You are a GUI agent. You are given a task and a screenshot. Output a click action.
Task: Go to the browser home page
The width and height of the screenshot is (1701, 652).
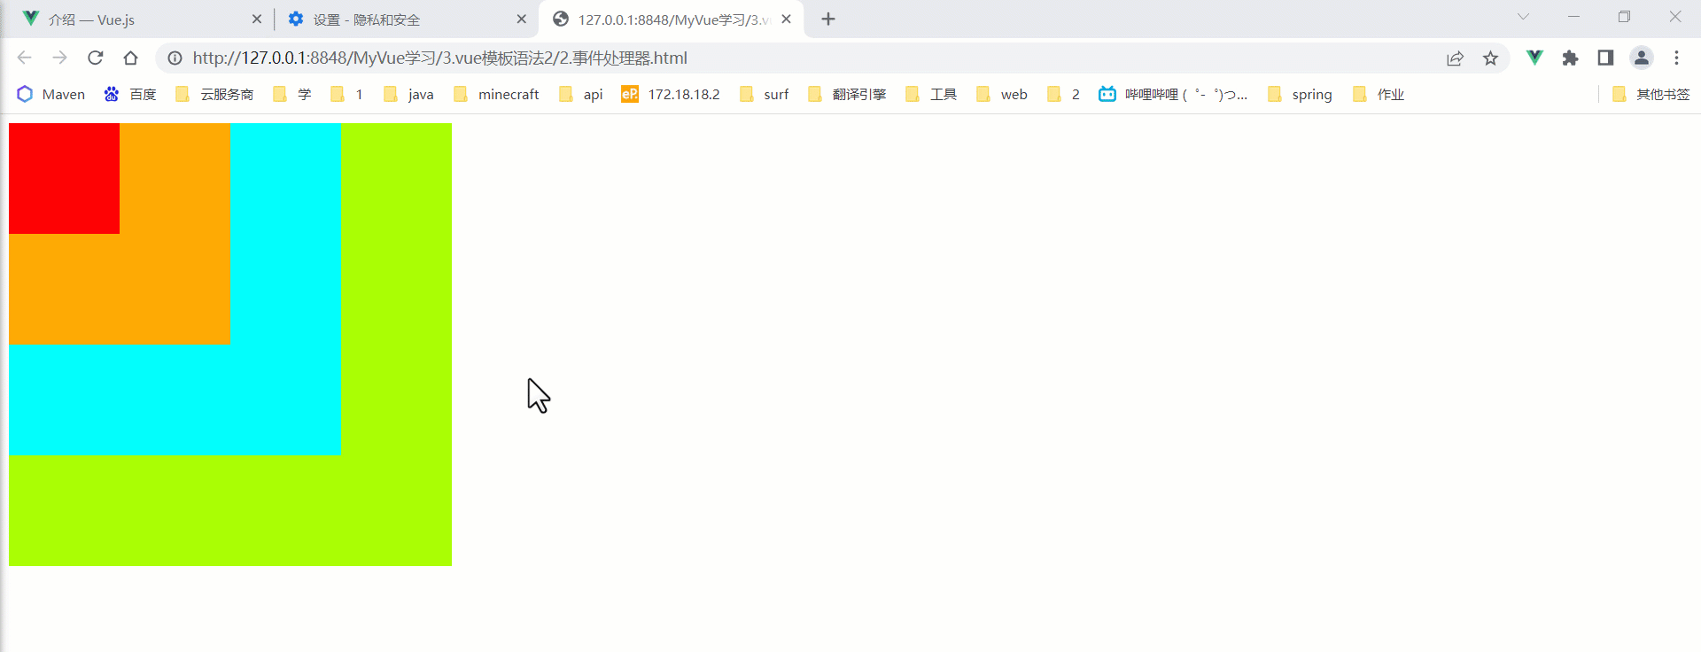point(131,58)
